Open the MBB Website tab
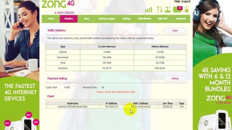The width and height of the screenshot is (232, 130). click(145, 19)
